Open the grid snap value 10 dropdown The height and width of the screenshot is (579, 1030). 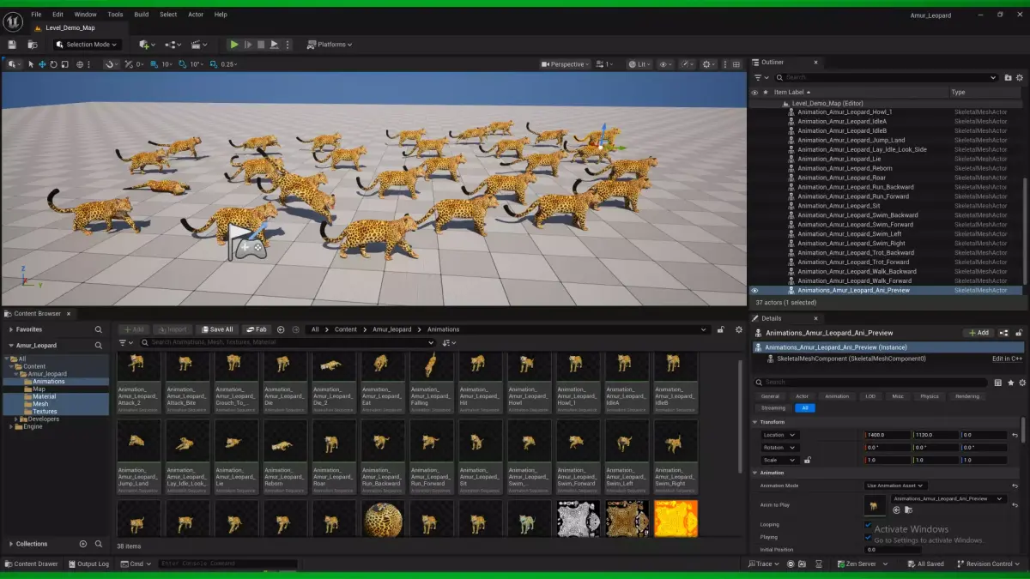168,64
